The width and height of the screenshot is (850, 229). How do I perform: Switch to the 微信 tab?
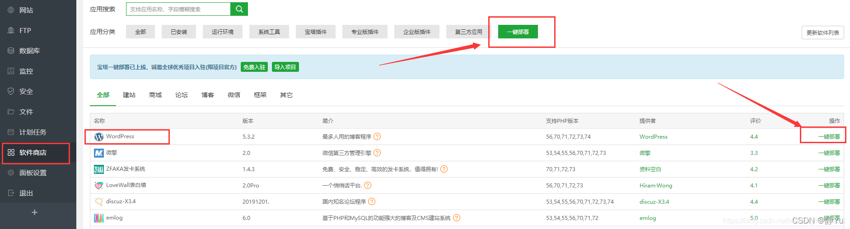234,95
